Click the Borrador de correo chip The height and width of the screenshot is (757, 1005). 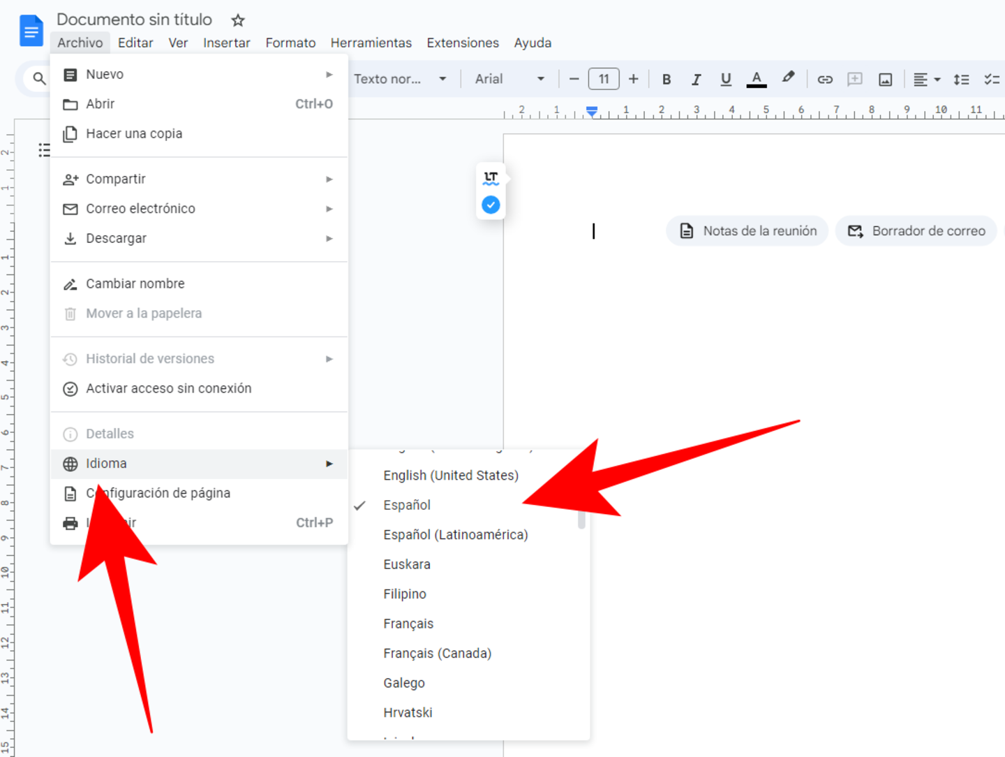tap(916, 231)
